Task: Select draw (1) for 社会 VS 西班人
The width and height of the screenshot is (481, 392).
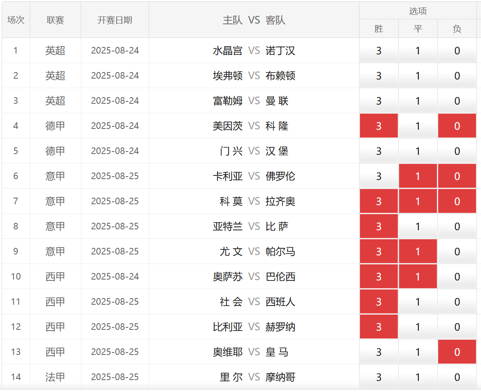Action: pyautogui.click(x=418, y=302)
